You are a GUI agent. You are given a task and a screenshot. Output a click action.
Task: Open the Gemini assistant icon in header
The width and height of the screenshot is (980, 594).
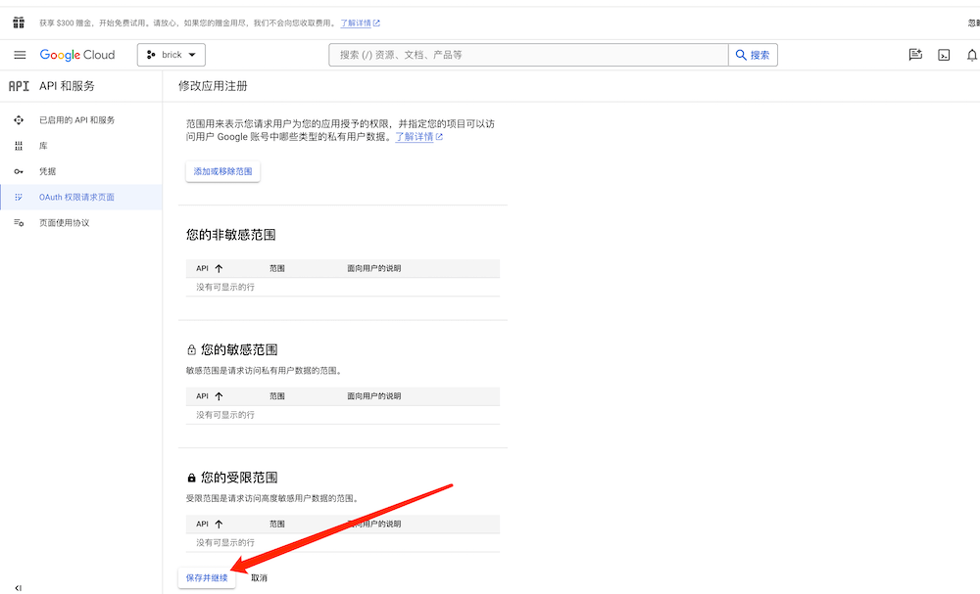click(915, 55)
